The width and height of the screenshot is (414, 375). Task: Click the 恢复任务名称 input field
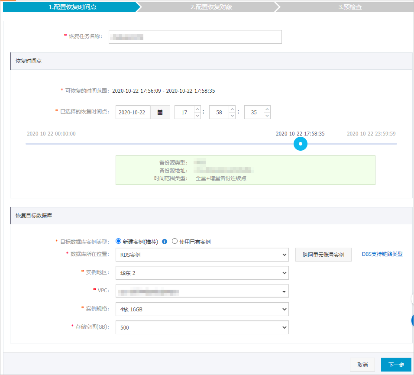pos(195,37)
